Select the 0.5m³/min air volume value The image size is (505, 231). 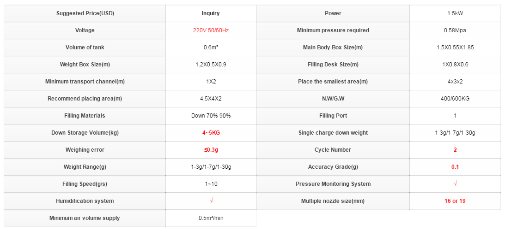pyautogui.click(x=211, y=218)
